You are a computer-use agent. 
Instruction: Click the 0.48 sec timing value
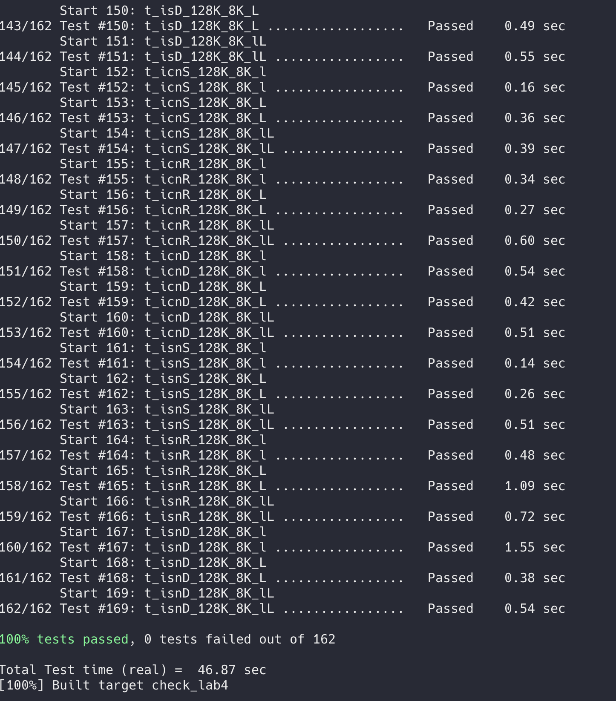pyautogui.click(x=535, y=455)
